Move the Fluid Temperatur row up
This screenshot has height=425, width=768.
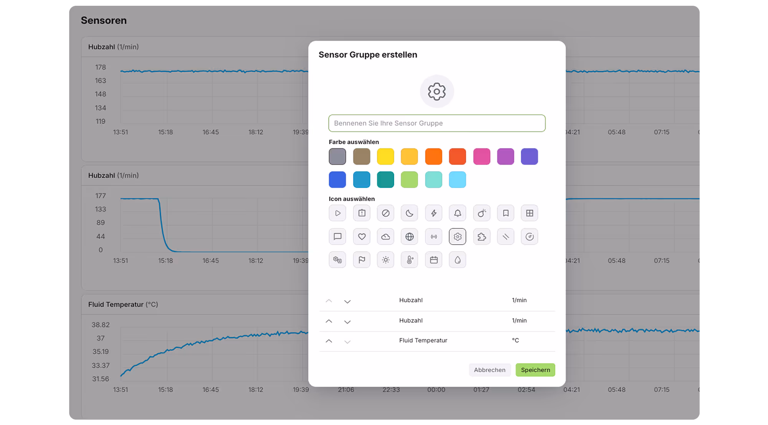coord(329,341)
